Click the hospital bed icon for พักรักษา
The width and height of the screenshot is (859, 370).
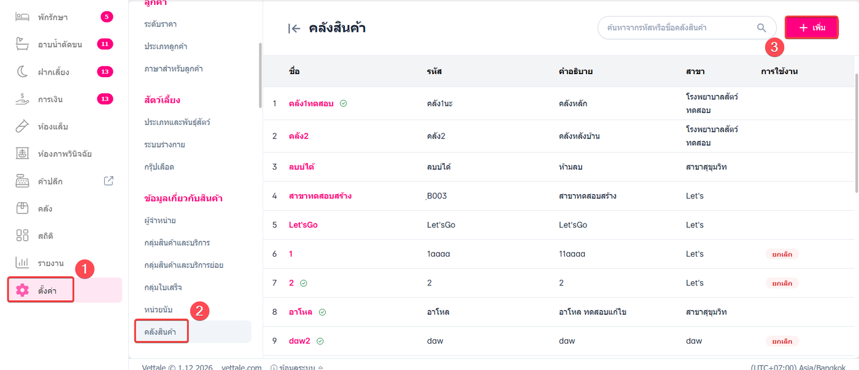tap(22, 17)
